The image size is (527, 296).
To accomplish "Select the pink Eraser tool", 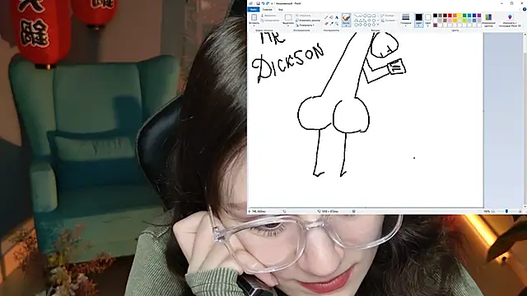I will tap(326, 24).
